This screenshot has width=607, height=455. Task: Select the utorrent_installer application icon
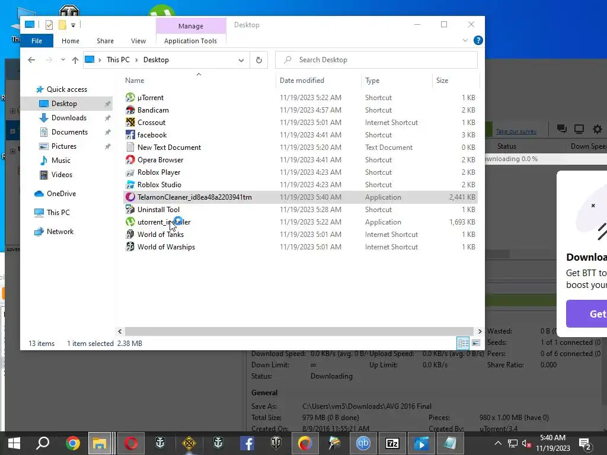[130, 222]
